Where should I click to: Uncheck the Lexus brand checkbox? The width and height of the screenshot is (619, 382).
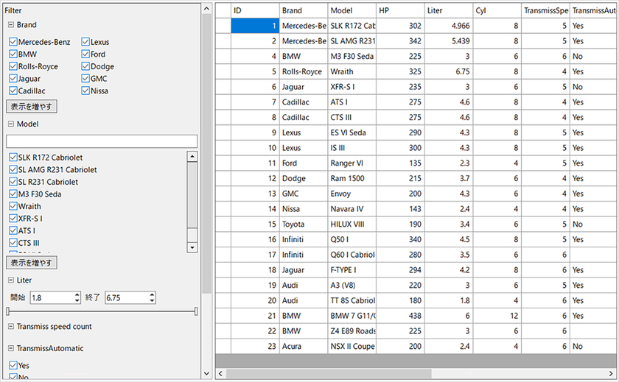[85, 42]
